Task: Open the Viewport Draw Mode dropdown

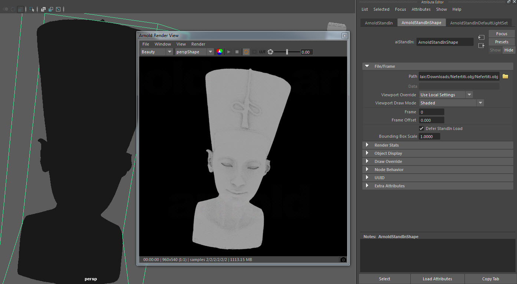Action: tap(451, 103)
